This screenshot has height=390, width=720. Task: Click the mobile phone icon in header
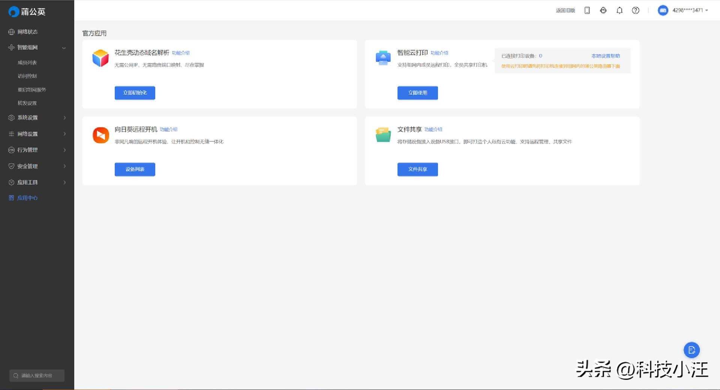[587, 10]
